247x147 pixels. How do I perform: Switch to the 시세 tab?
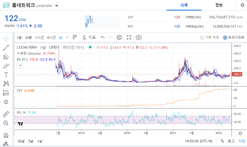pyautogui.click(x=184, y=5)
